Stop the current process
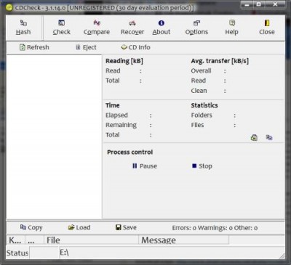The height and width of the screenshot is (265, 291). (202, 166)
